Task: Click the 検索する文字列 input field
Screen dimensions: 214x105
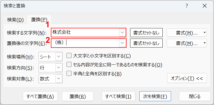Action: pos(85,32)
